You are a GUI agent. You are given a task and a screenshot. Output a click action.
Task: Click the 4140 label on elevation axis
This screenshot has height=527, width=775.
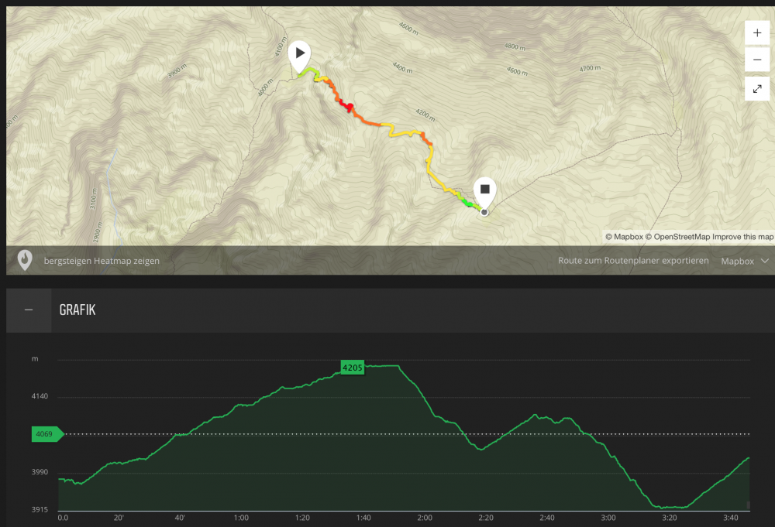[40, 397]
